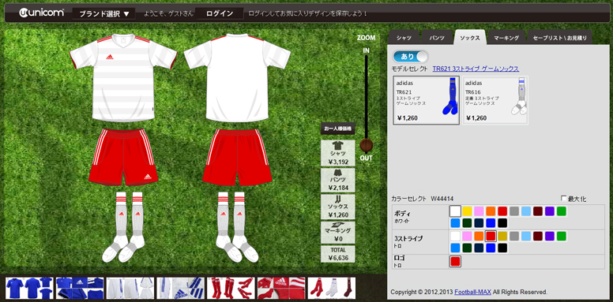Choose yellow swatch for body color

[x=467, y=211]
